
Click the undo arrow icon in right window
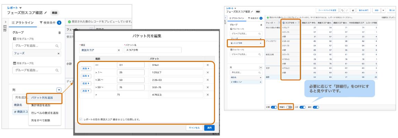[342, 10]
